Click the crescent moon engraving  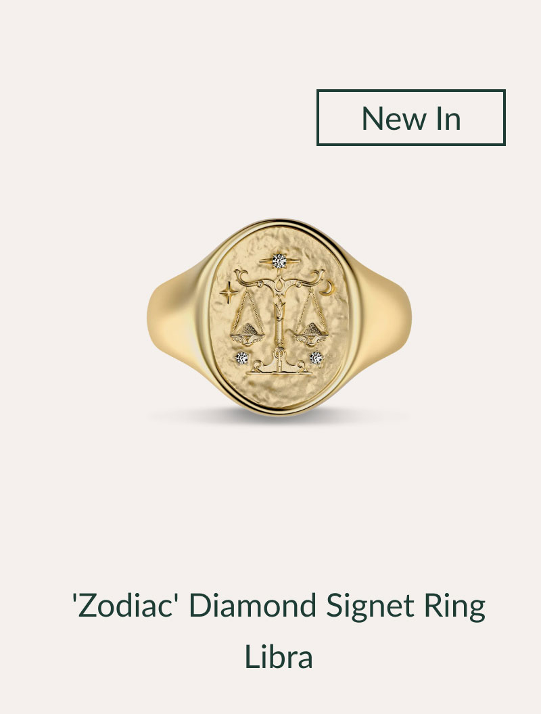pos(327,288)
